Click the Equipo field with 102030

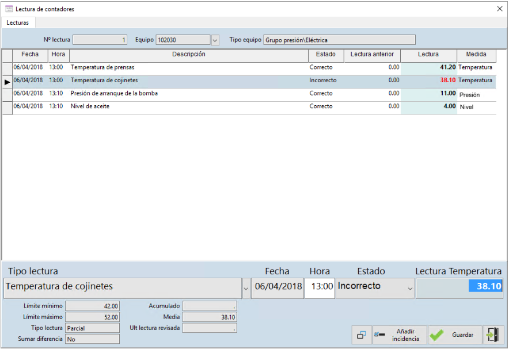click(184, 40)
